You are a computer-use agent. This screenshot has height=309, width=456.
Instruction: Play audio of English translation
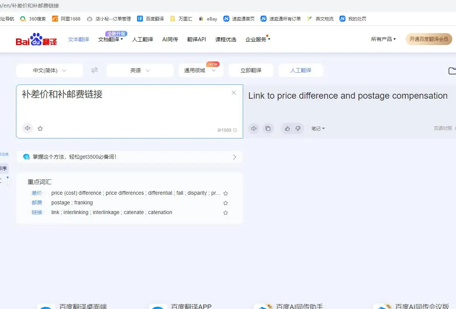coord(254,128)
